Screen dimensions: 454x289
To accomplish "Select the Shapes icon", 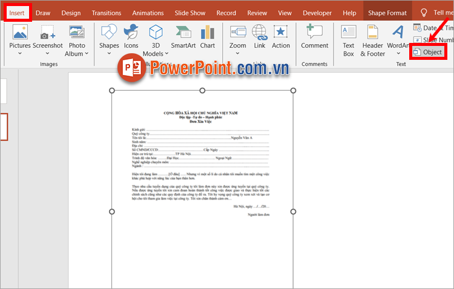I will (x=109, y=32).
